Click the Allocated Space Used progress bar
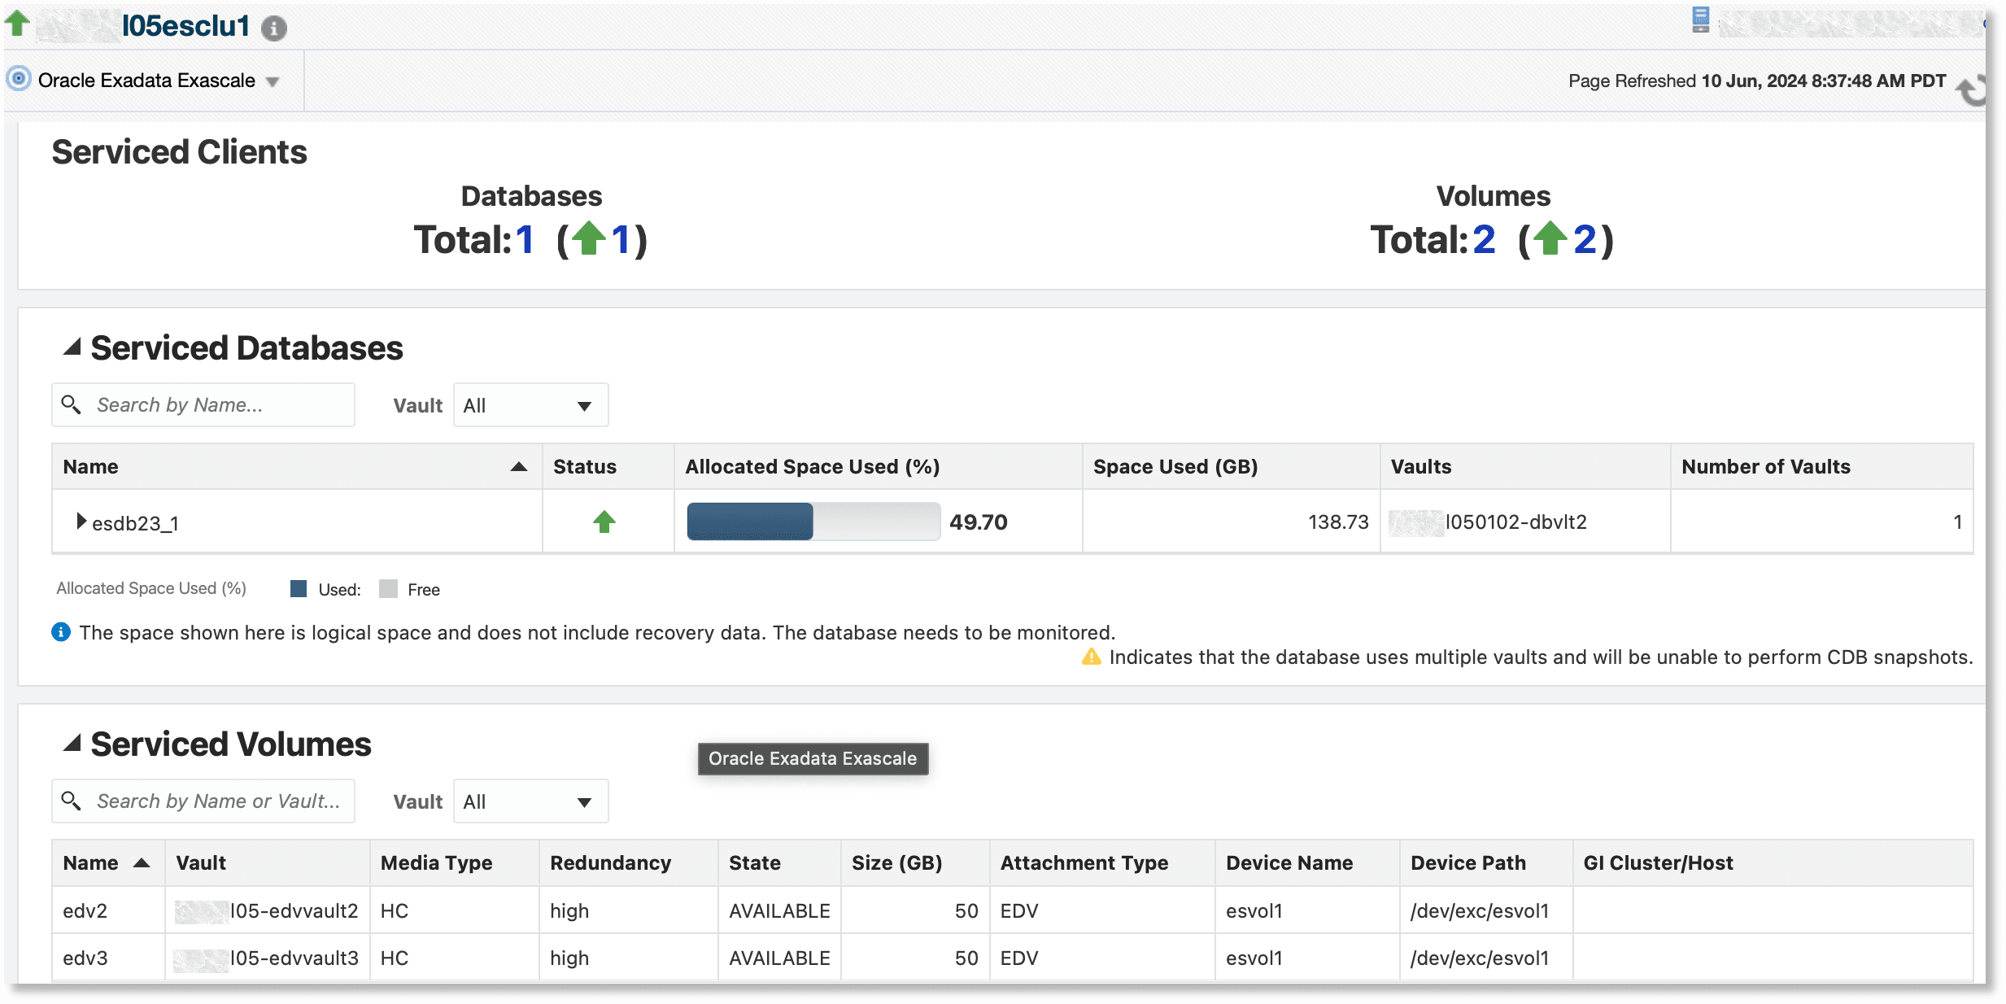Screen dimensions: 2006x1004 point(813,522)
